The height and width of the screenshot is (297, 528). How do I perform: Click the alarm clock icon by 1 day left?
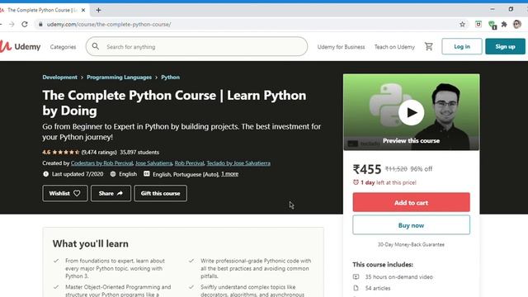click(356, 182)
